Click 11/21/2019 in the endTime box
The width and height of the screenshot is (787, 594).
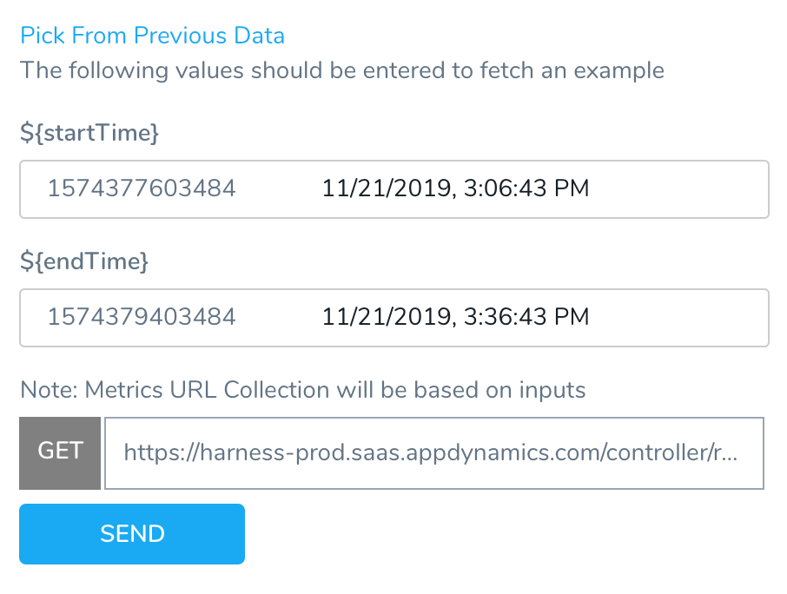coord(389,317)
